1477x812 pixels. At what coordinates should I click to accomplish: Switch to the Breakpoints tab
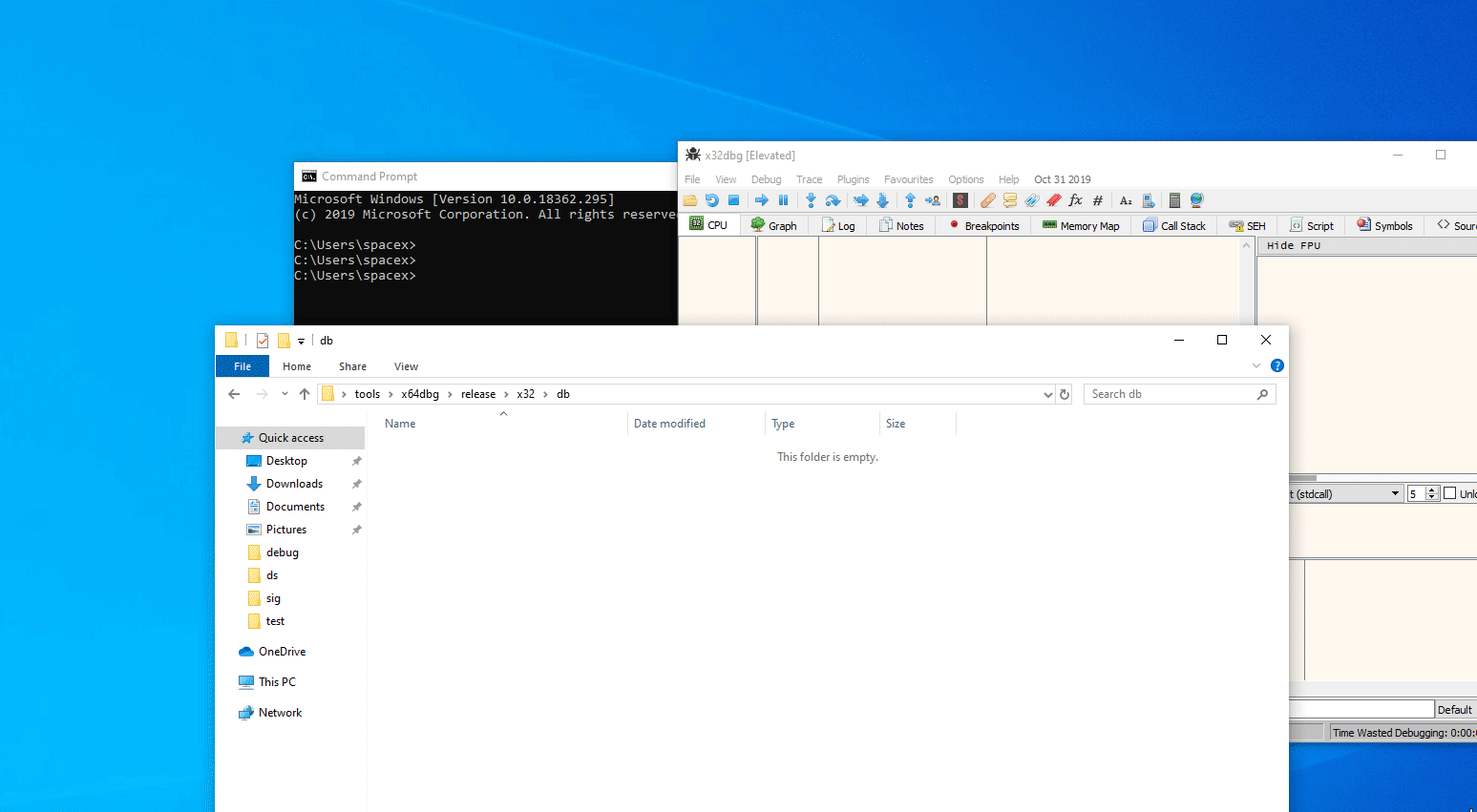pos(983,226)
